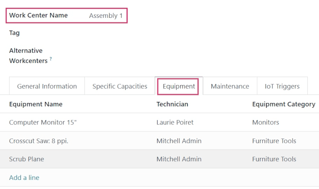The height and width of the screenshot is (189, 319).
Task: Click Mitchell Admin in the Crosscut Saw row
Action: click(x=179, y=141)
